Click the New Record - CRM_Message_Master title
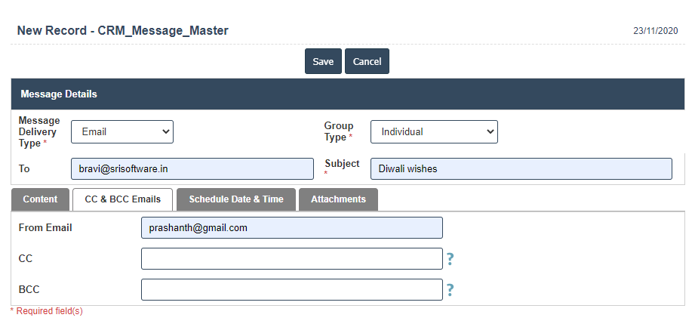The image size is (695, 327). [x=122, y=31]
